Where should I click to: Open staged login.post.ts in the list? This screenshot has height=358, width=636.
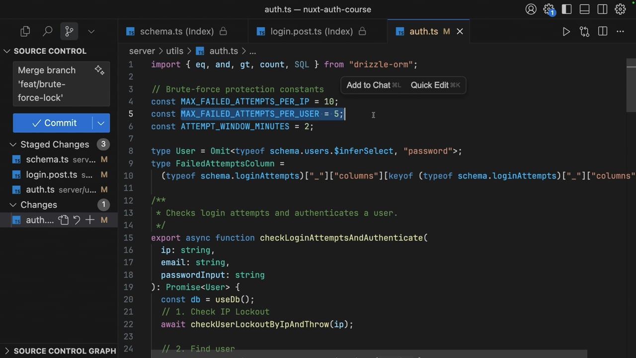[x=60, y=175]
